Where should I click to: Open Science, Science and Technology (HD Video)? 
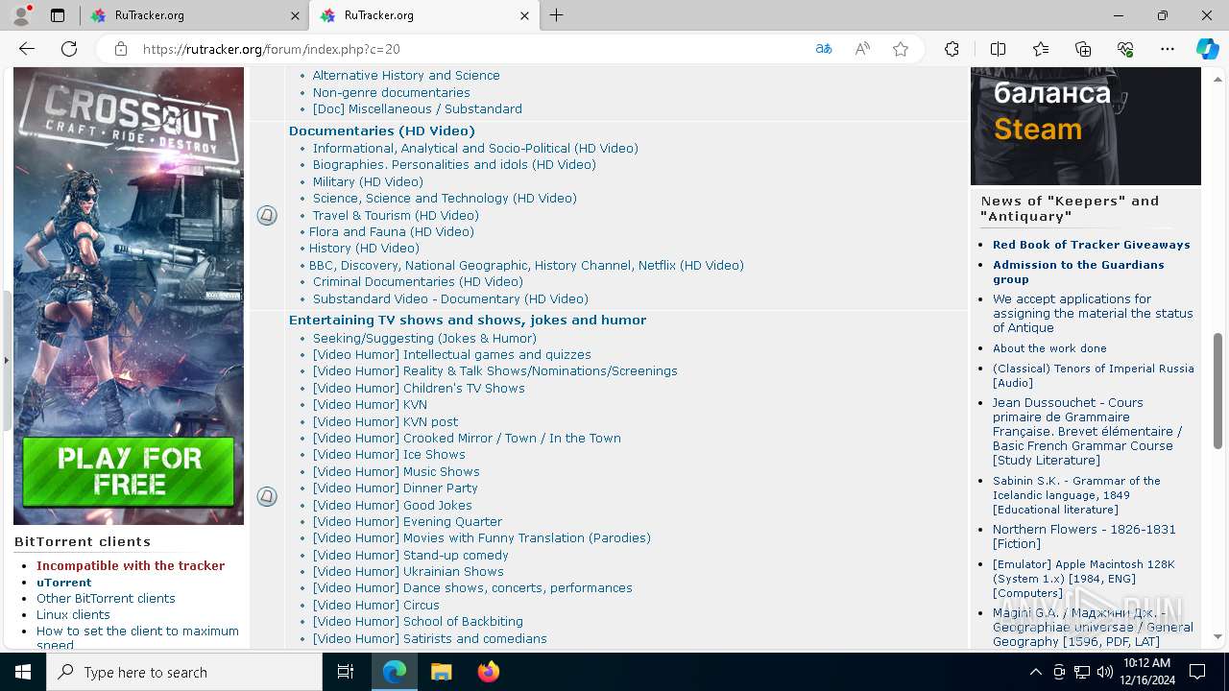pos(445,198)
